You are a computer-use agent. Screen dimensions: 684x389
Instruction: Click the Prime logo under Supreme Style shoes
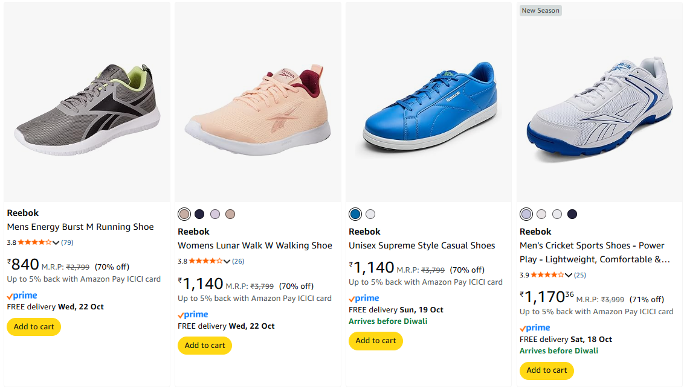click(364, 299)
